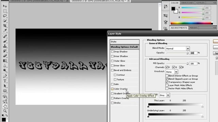The image size is (218, 122).
Task: Open the History panel icon in dock
Action: point(166,6)
